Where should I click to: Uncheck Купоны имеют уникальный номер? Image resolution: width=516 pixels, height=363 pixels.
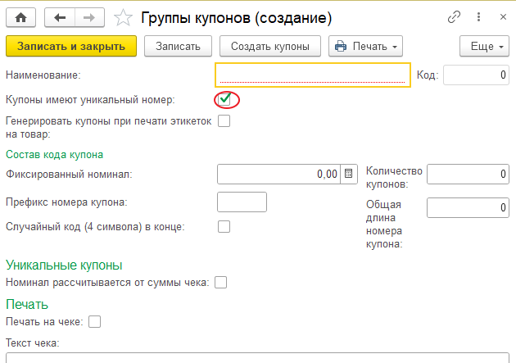tap(224, 99)
